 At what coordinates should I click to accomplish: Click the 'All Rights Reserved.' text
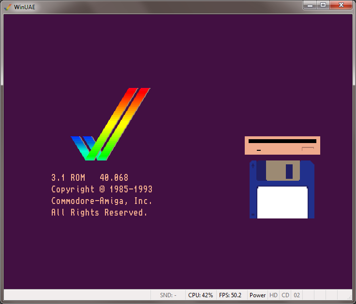[x=99, y=212]
